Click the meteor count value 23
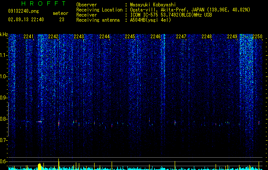The height and width of the screenshot is (170, 268). click(x=62, y=20)
